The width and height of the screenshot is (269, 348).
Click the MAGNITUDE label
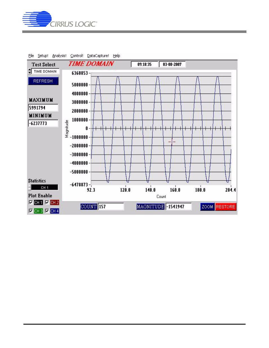150,207
